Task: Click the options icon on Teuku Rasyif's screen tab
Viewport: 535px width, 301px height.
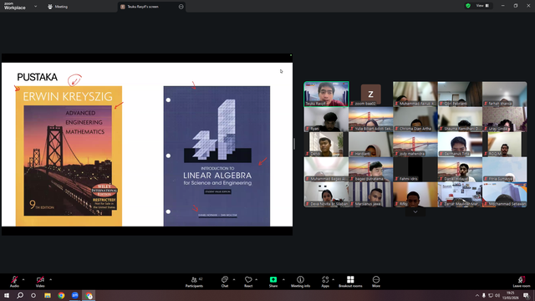Action: 181,7
